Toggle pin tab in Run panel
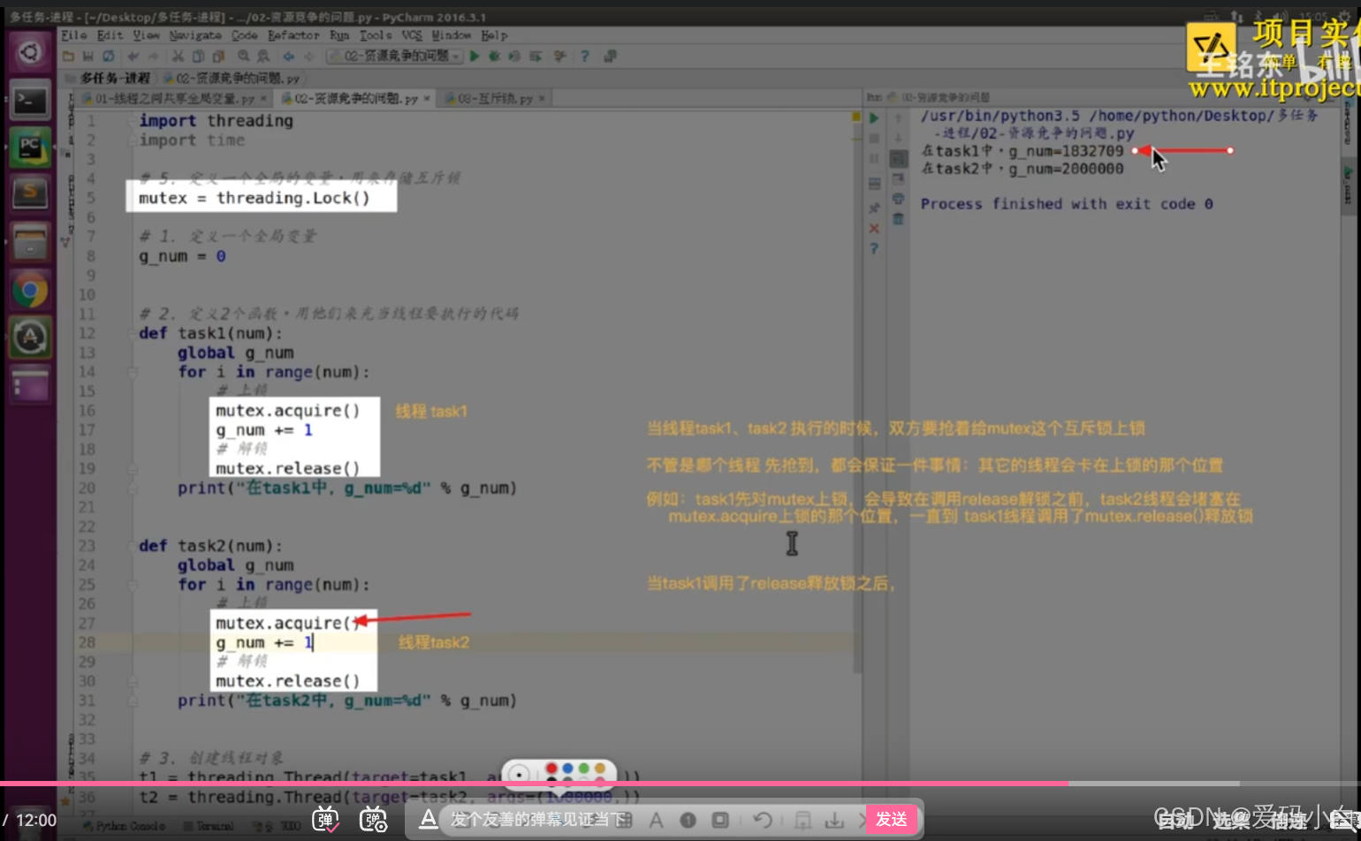The image size is (1361, 841). (x=874, y=208)
